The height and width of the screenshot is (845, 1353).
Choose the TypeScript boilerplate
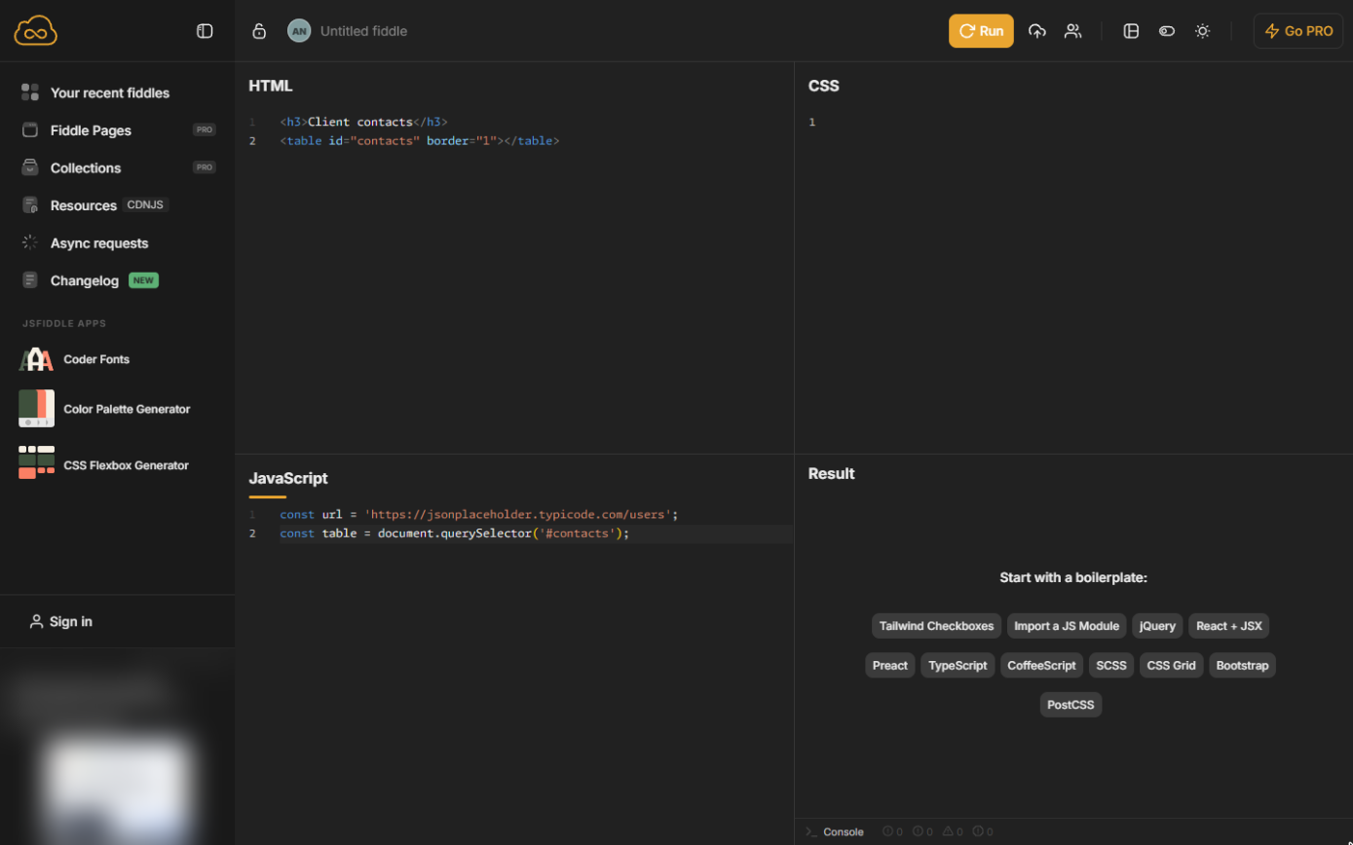coord(958,666)
